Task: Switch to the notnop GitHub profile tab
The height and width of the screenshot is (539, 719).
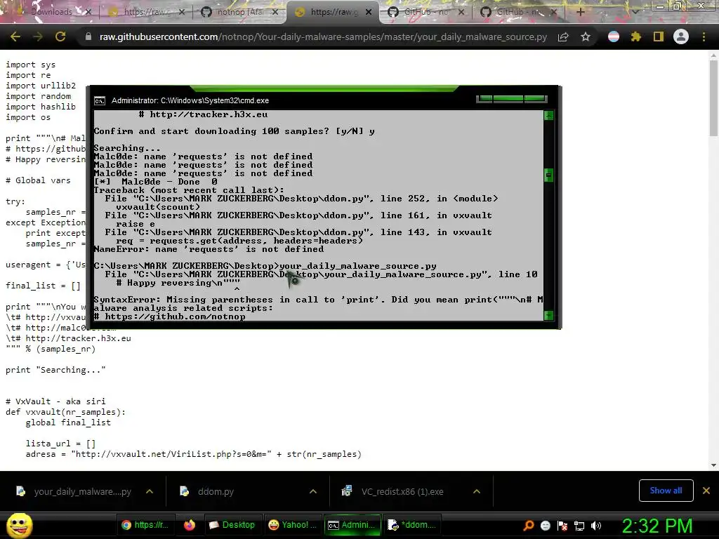Action: pyautogui.click(x=239, y=12)
